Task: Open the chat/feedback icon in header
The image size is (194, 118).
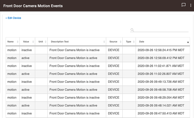Action: pyautogui.click(x=183, y=5)
